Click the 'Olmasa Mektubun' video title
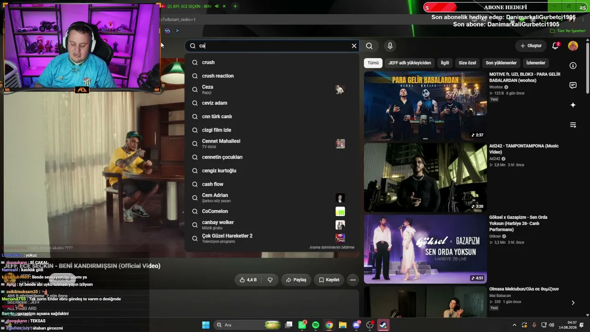The width and height of the screenshot is (590, 332). pos(524,289)
